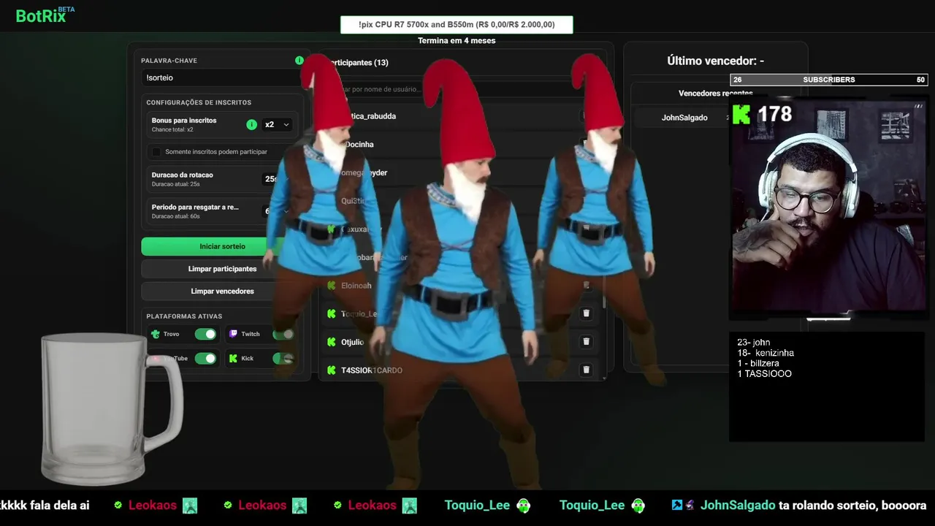Check Somente inscritos podem participar
Screen dimensions: 935x526
[x=156, y=152]
